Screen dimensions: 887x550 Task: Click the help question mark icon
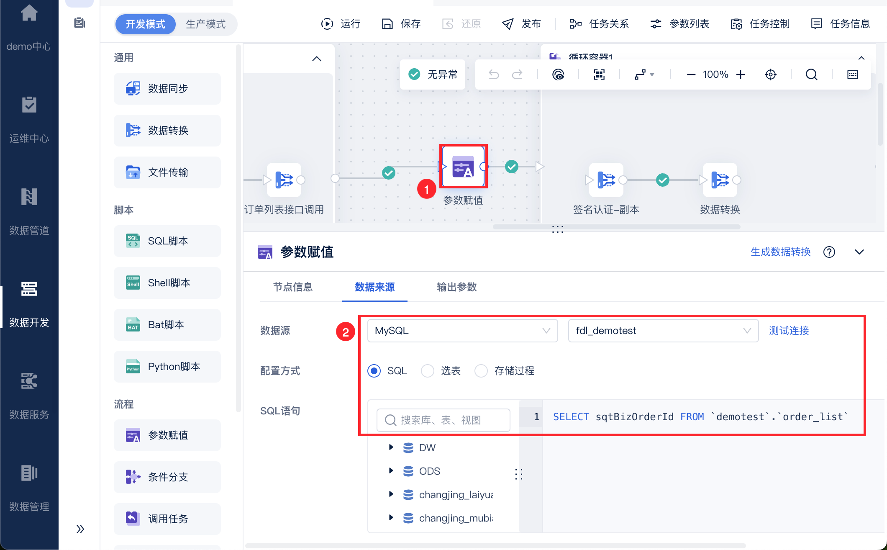click(x=829, y=252)
